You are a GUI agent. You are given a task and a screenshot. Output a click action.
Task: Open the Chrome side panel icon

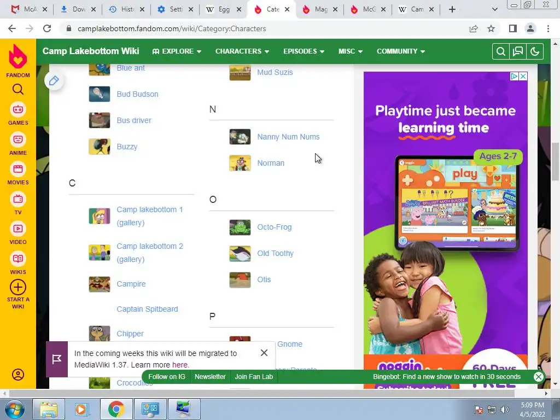tap(513, 28)
